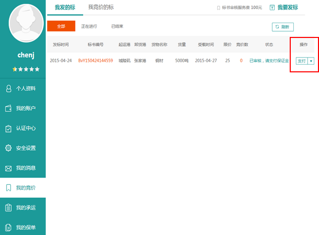Click the 刷新 refresh button
This screenshot has height=235, width=319.
[283, 27]
